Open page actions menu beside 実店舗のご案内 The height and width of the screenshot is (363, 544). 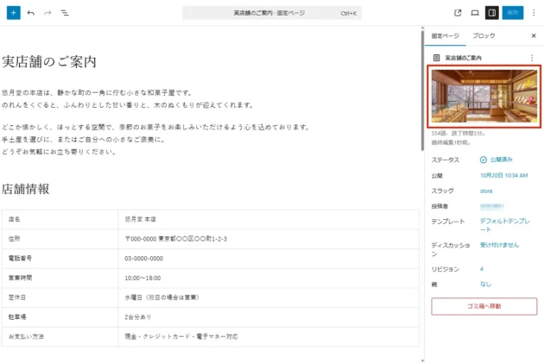[532, 58]
